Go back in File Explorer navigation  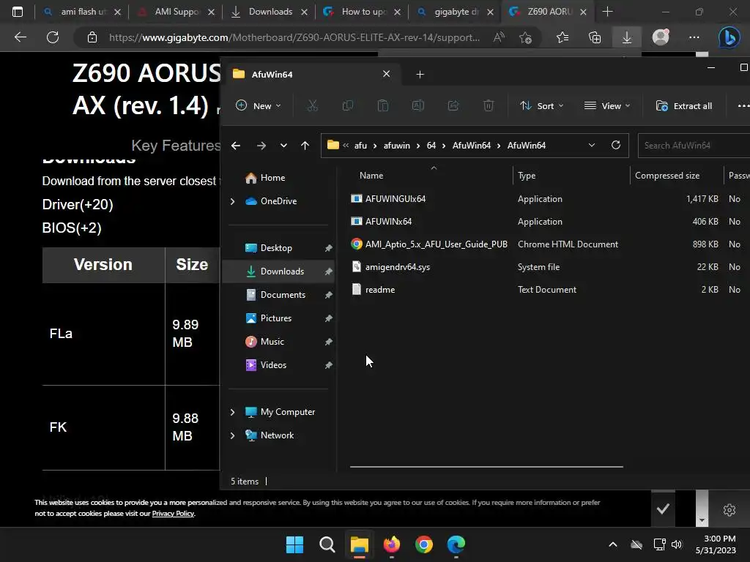[x=236, y=146]
